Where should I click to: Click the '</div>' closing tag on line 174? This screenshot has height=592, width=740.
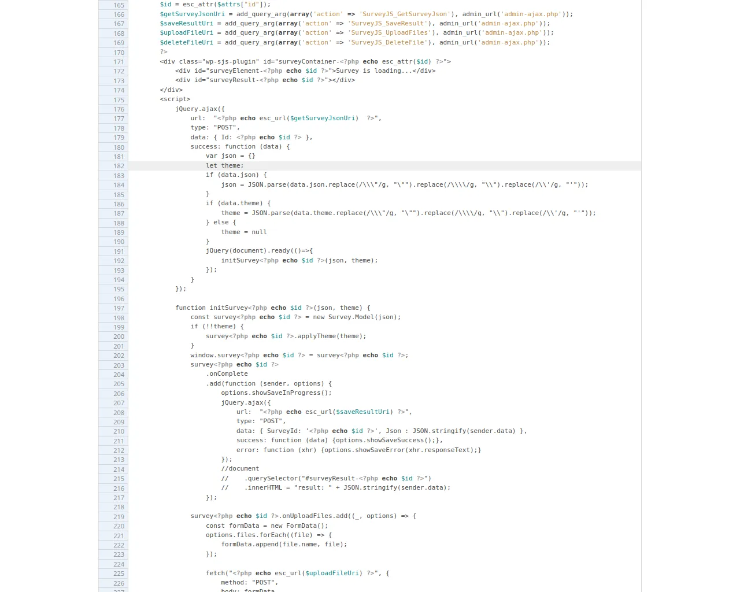[x=171, y=90]
